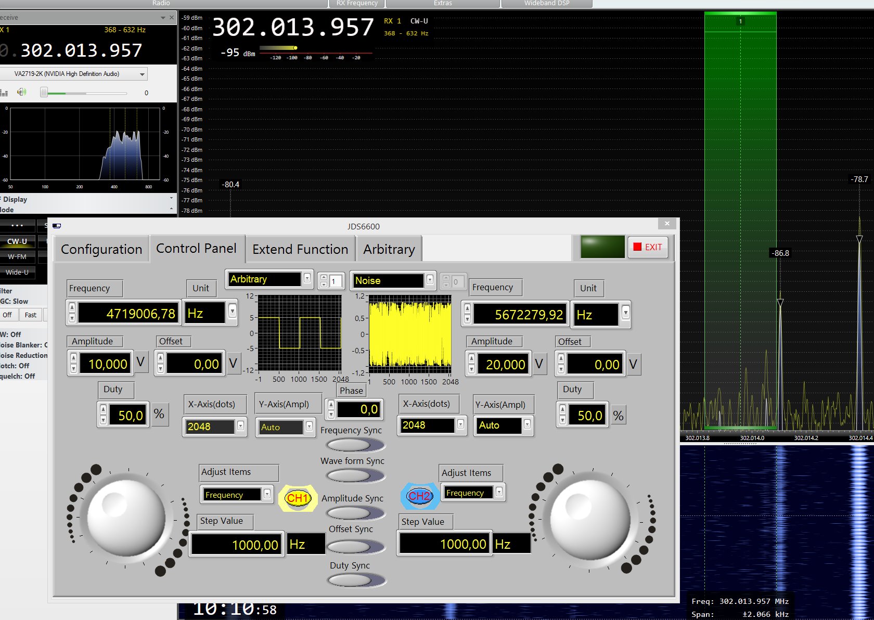This screenshot has height=620, width=874.
Task: Click the red EXIT button
Action: [648, 247]
